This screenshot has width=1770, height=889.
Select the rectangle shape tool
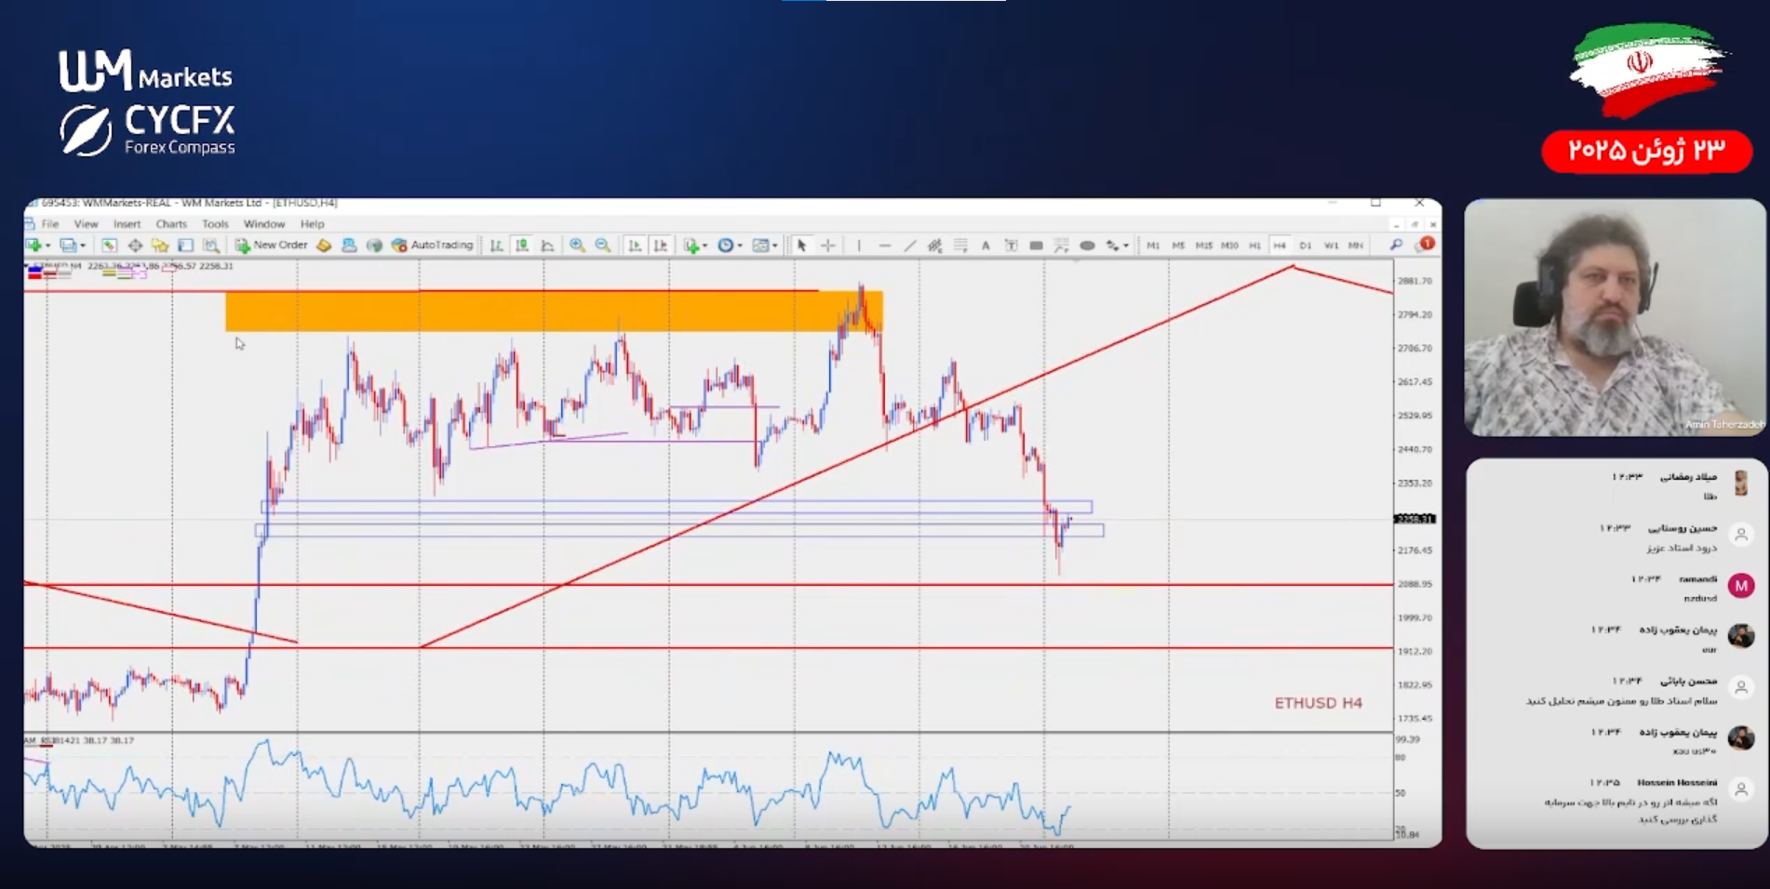click(x=1036, y=245)
